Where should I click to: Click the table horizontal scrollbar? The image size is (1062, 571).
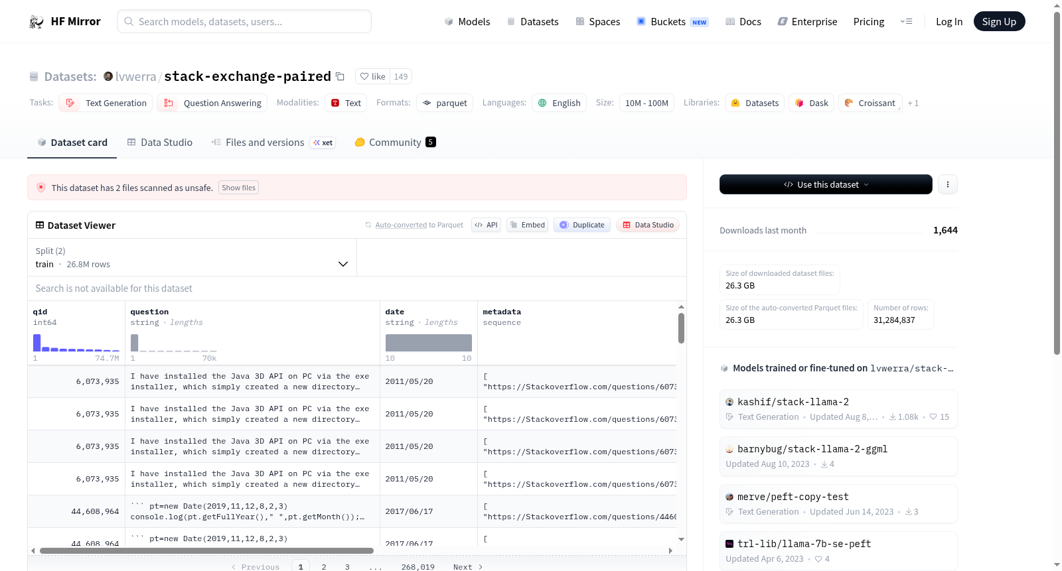point(206,550)
